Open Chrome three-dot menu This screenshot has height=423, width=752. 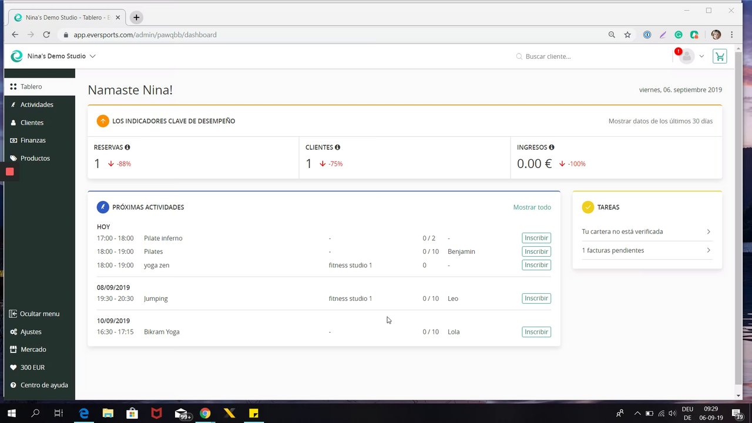tap(732, 35)
